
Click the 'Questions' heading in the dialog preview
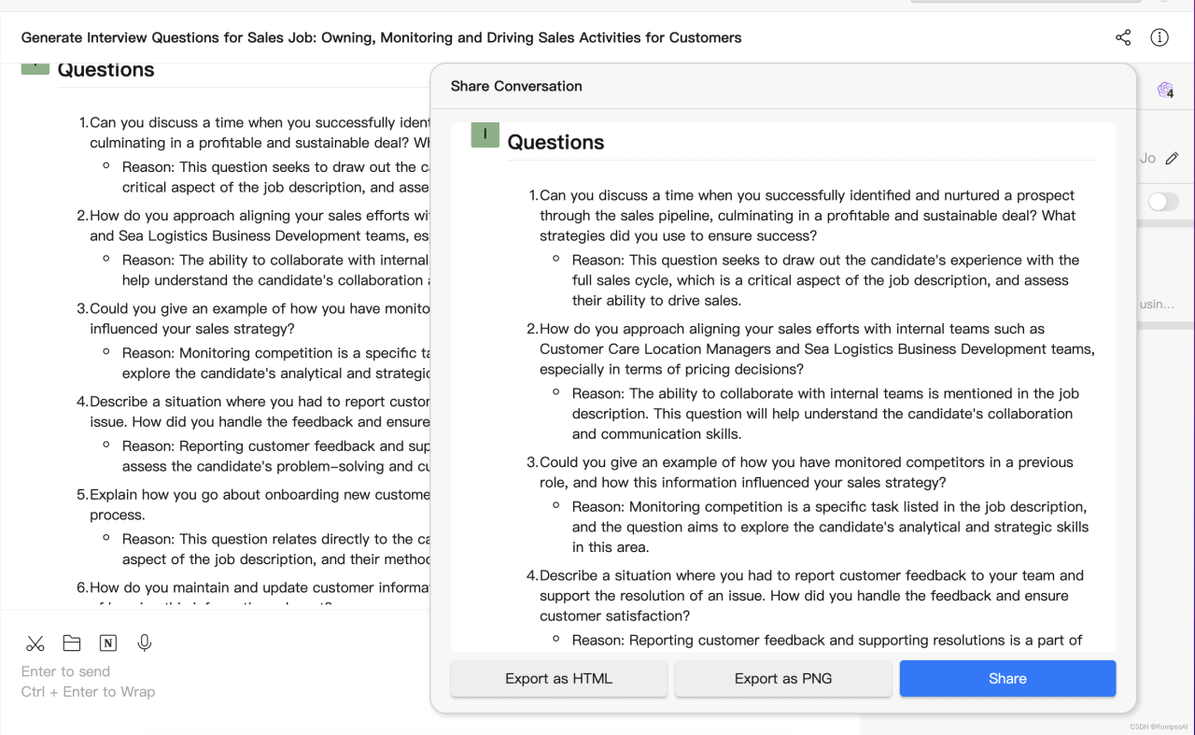point(555,142)
